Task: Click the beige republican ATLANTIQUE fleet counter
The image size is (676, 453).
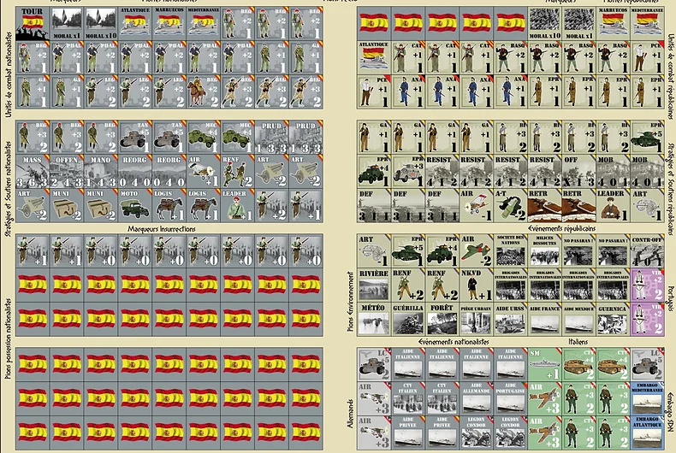Action: [x=374, y=58]
